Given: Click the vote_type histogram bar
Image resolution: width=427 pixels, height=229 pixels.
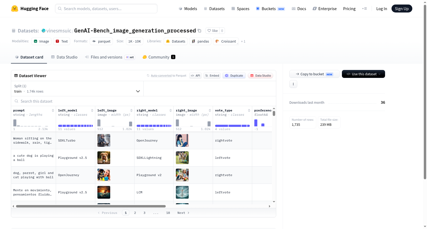Looking at the screenshot, I should coord(232,126).
